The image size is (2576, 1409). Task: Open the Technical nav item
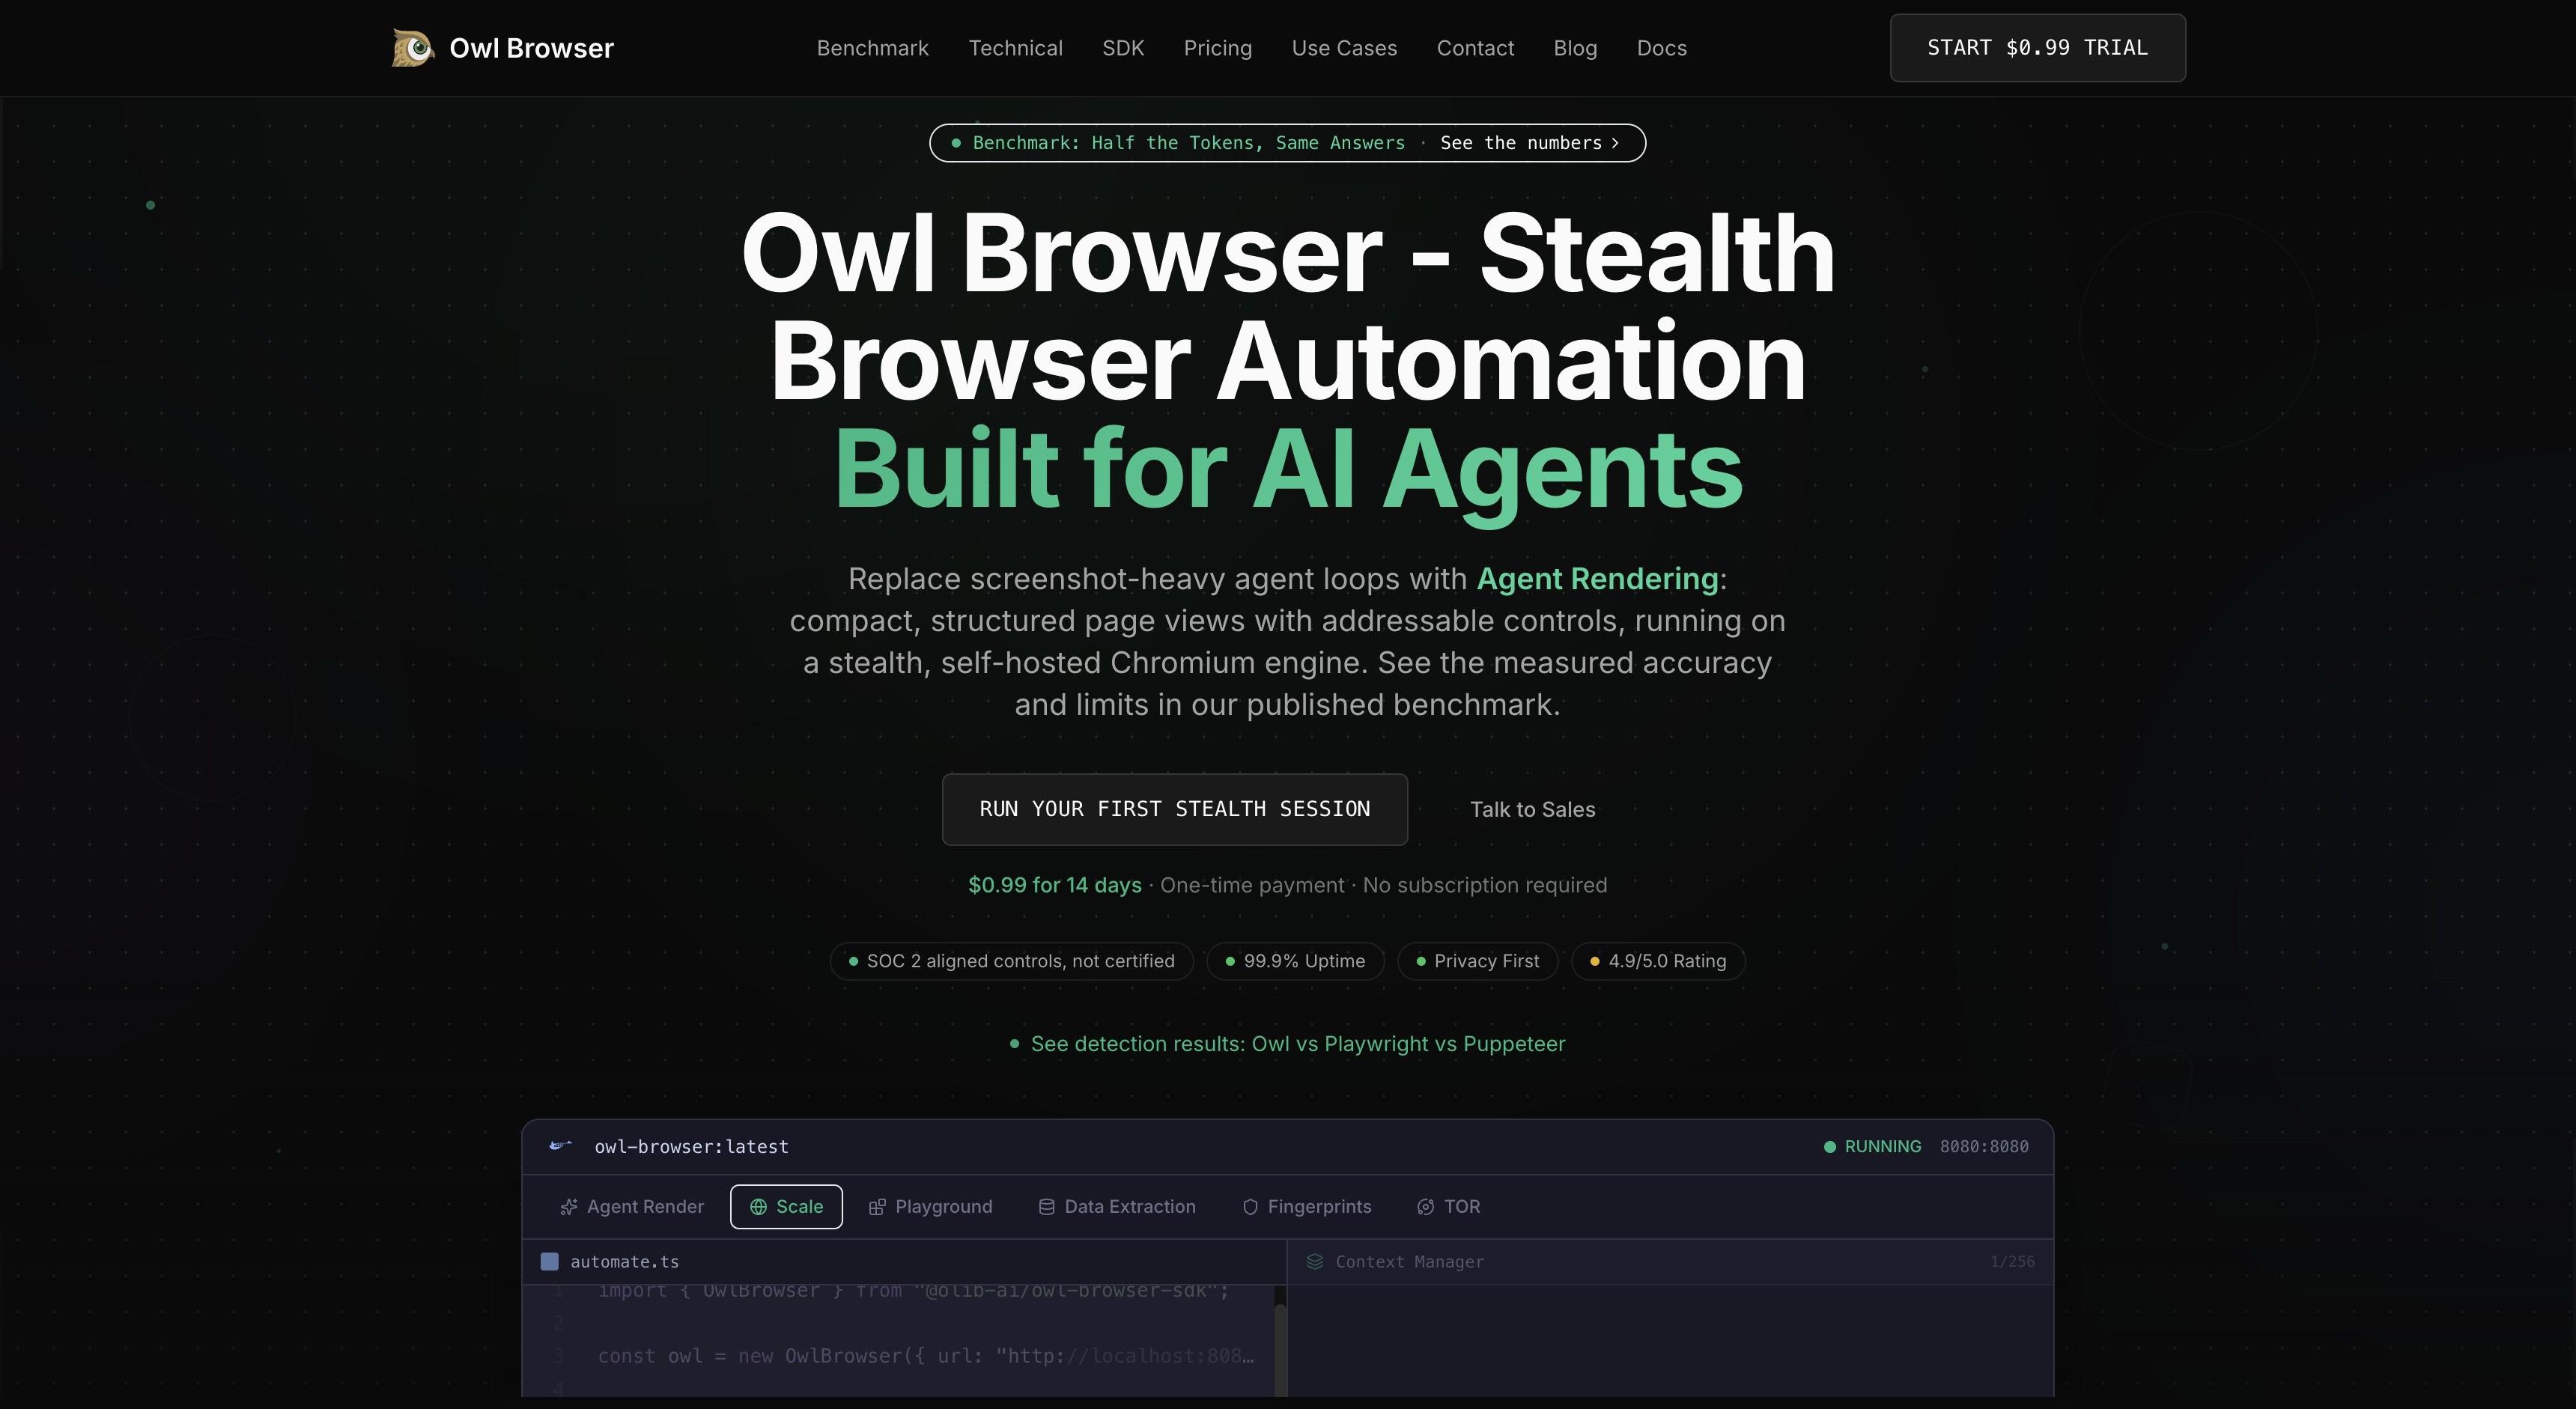pyautogui.click(x=1015, y=48)
